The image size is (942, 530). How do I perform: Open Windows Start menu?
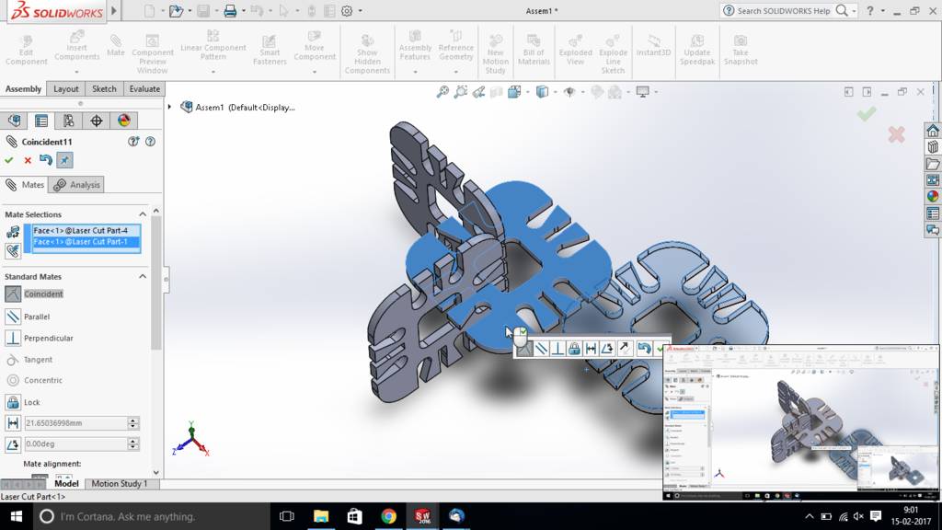(x=17, y=516)
